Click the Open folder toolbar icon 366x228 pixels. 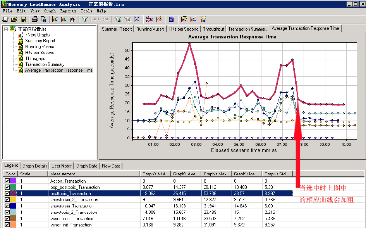14,19
